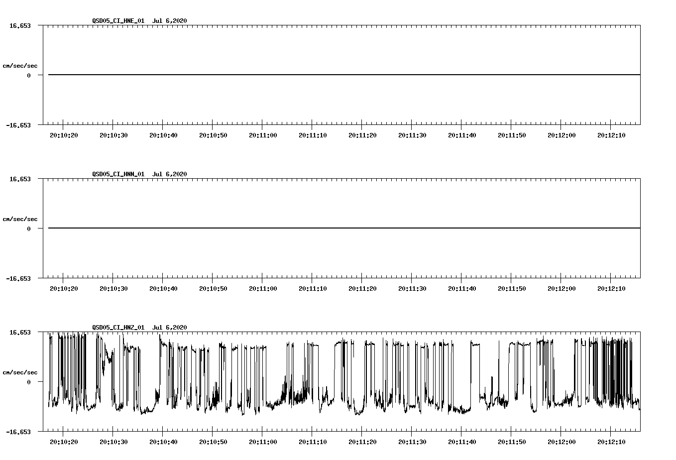Click the 16.653 label on HNZ plot

coord(20,332)
